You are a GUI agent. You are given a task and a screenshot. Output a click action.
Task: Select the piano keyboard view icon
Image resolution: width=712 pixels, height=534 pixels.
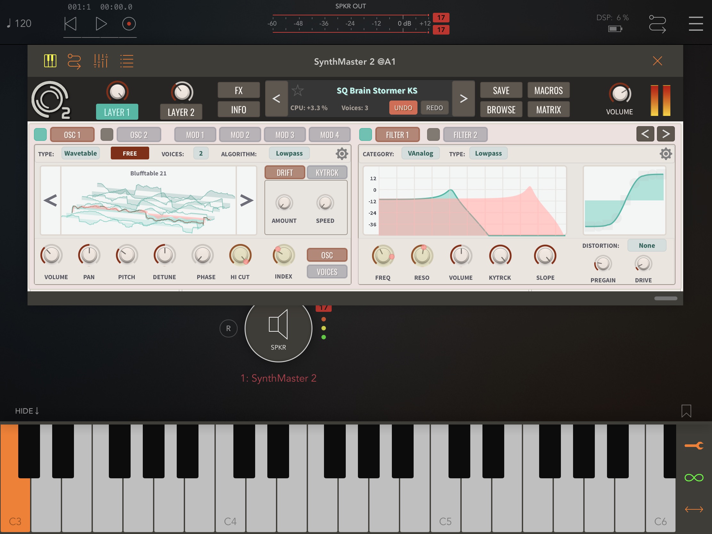click(50, 61)
